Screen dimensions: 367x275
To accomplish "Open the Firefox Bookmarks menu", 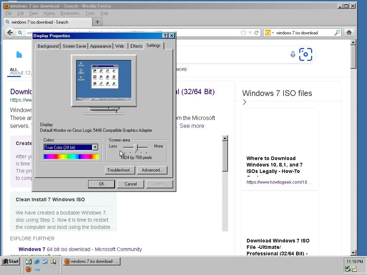I will 70,13.
